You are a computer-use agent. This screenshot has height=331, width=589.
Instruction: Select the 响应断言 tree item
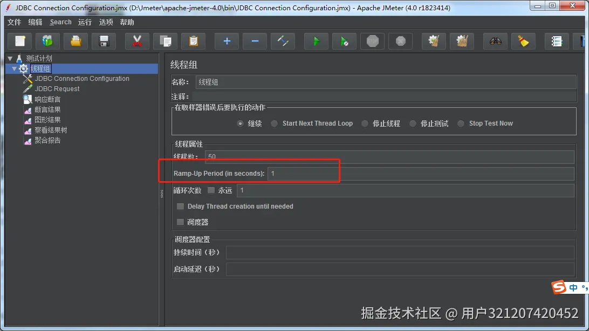[x=47, y=99]
